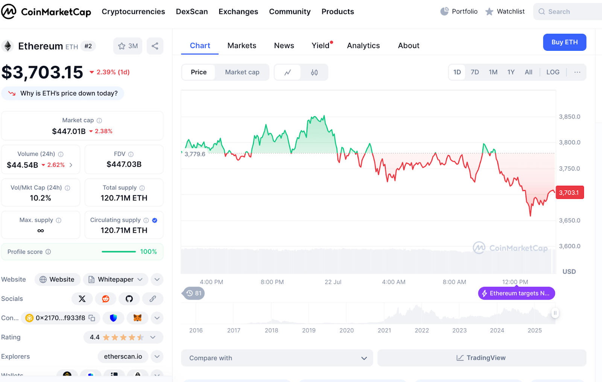Open Cryptocurrencies nav menu

click(133, 12)
